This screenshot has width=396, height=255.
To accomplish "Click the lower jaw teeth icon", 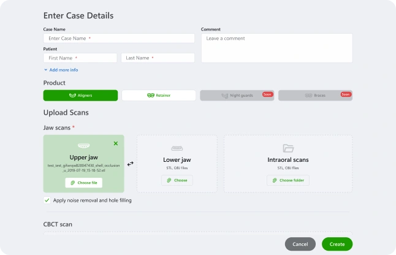I will [x=177, y=148].
